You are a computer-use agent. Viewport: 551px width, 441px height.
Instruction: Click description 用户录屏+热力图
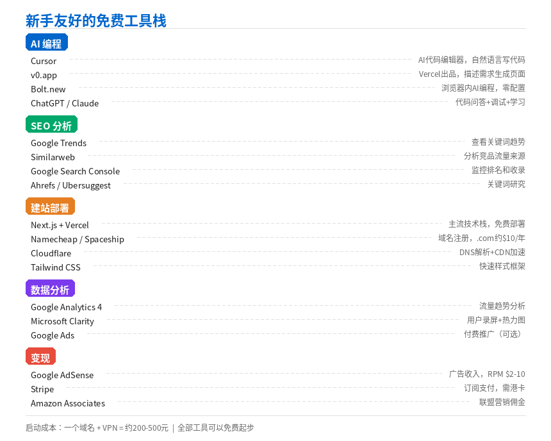click(496, 320)
